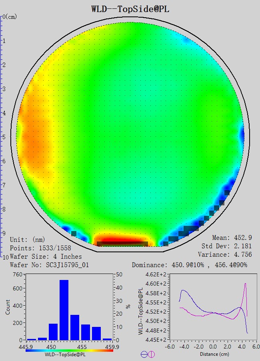260x361 pixels.
Task: Click the 0(cm) mark on vertical ruler
Action: coord(10,17)
